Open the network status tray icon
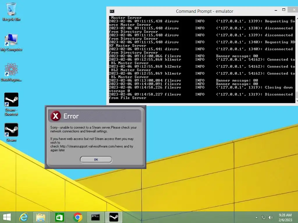 point(264,217)
